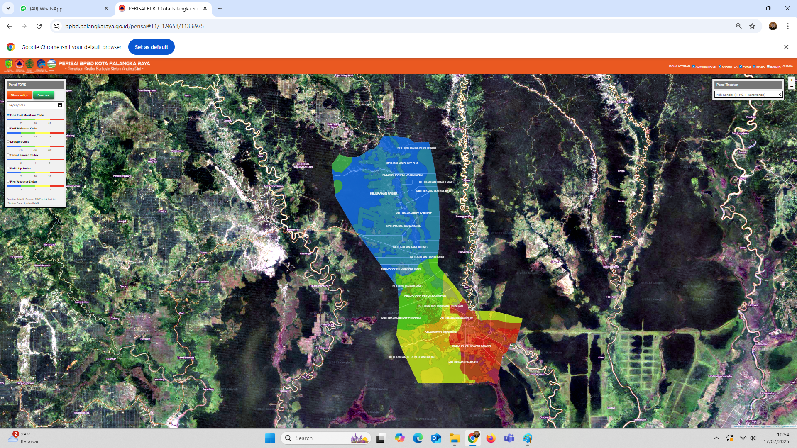Select the Drought Code radio option
The width and height of the screenshot is (797, 448).
pyautogui.click(x=8, y=141)
